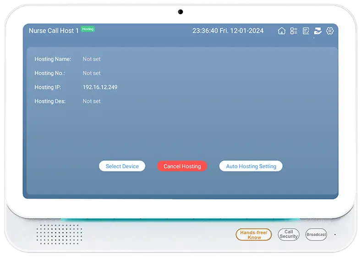Click the Hosting Name label

[53, 59]
